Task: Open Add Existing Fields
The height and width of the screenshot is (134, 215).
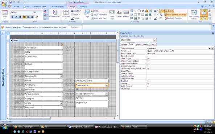Action: pyautogui.click(x=194, y=14)
